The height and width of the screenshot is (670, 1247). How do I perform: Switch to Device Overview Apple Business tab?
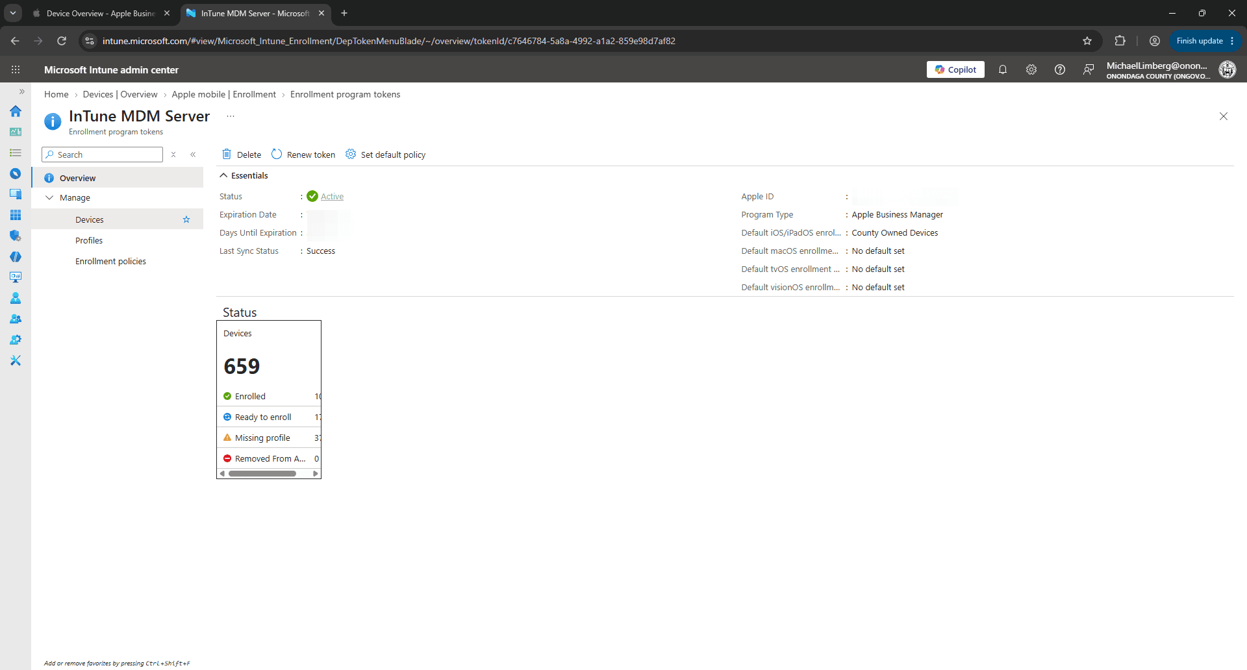[x=101, y=13]
